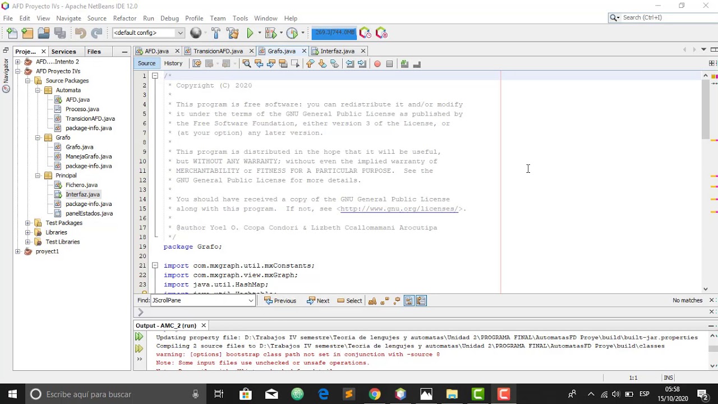Image resolution: width=718 pixels, height=404 pixels.
Task: Open the Refactor menu
Action: [125, 19]
